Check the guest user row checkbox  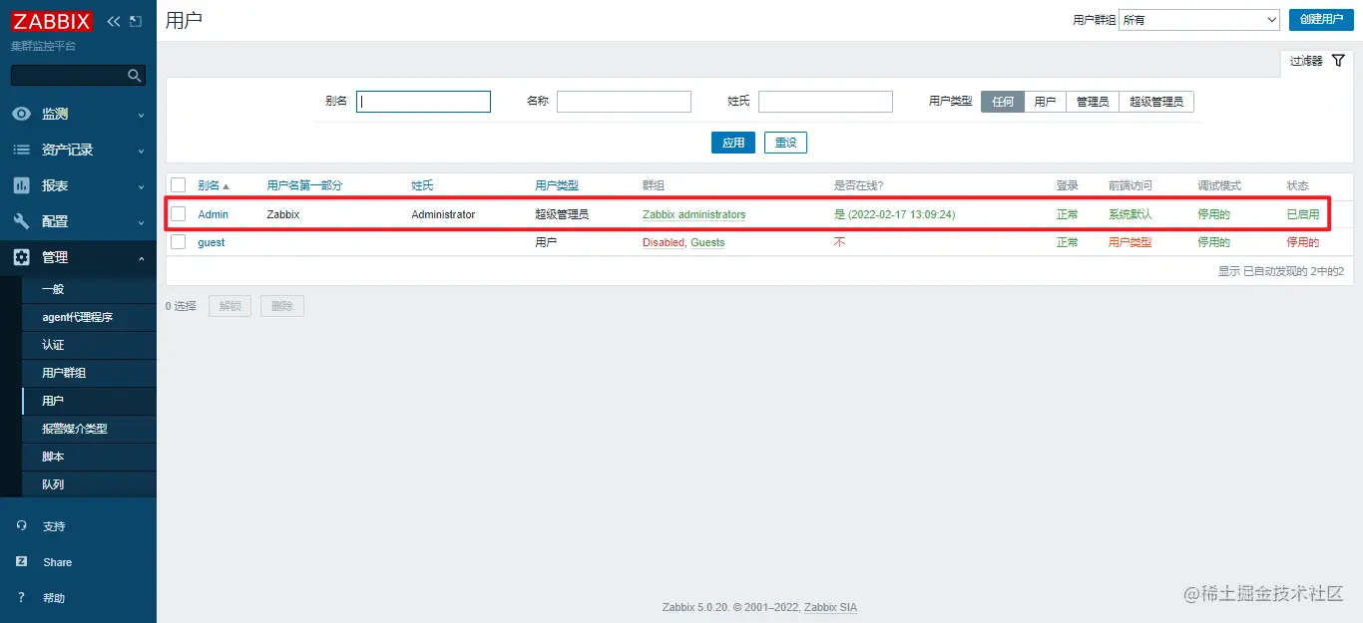(x=178, y=242)
